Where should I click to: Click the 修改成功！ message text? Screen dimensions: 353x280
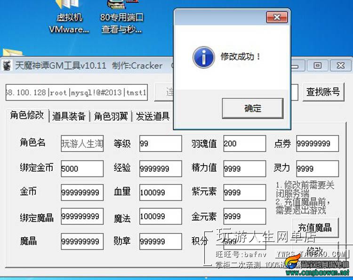pos(241,56)
